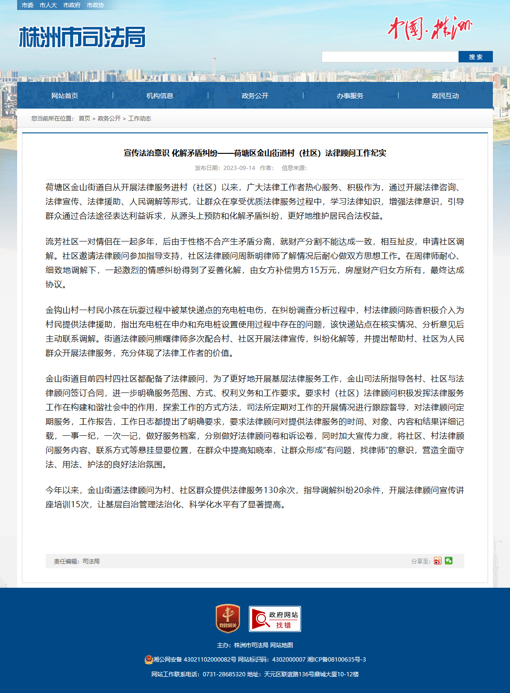Open the 网站地图 footer link
This screenshot has height=693, width=510.
(x=282, y=645)
